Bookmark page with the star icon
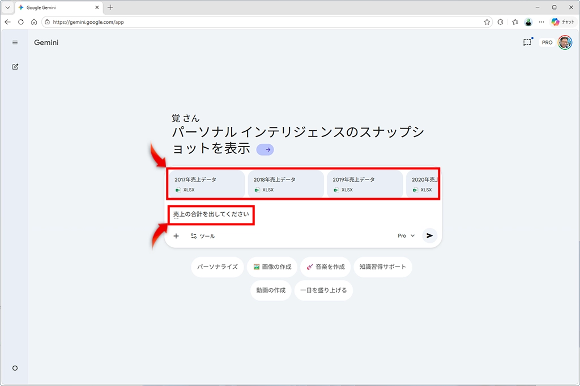This screenshot has height=386, width=580. click(x=487, y=22)
